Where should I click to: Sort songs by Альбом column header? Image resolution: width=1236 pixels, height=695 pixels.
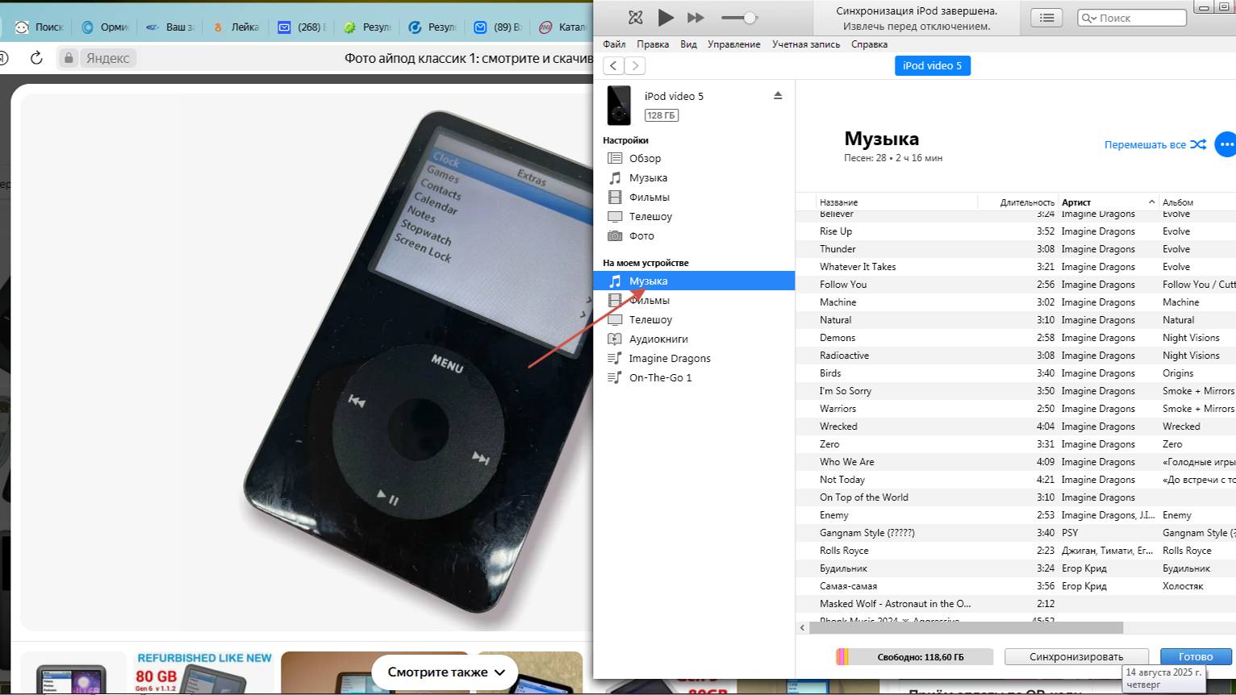(1177, 202)
